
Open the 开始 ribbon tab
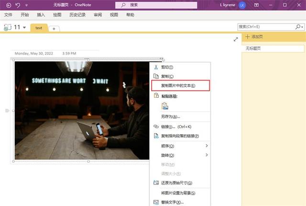point(25,15)
